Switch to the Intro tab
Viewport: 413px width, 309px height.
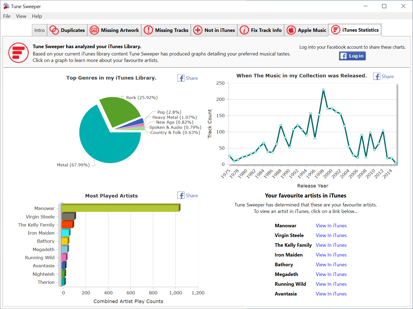coord(39,30)
